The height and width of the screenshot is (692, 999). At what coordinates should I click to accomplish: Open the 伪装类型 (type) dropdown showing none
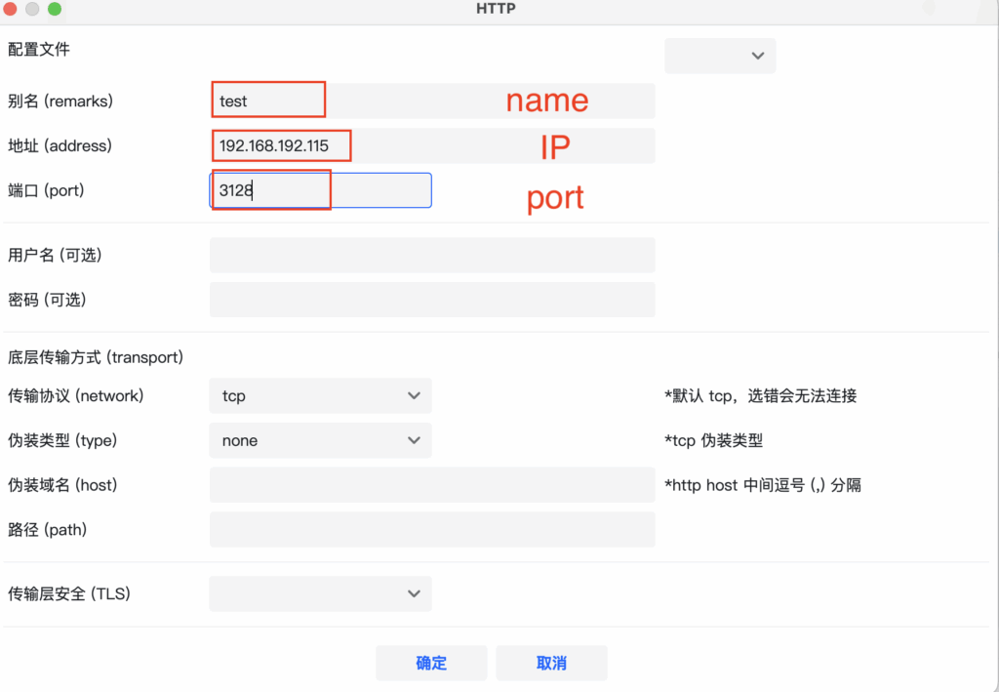point(320,441)
